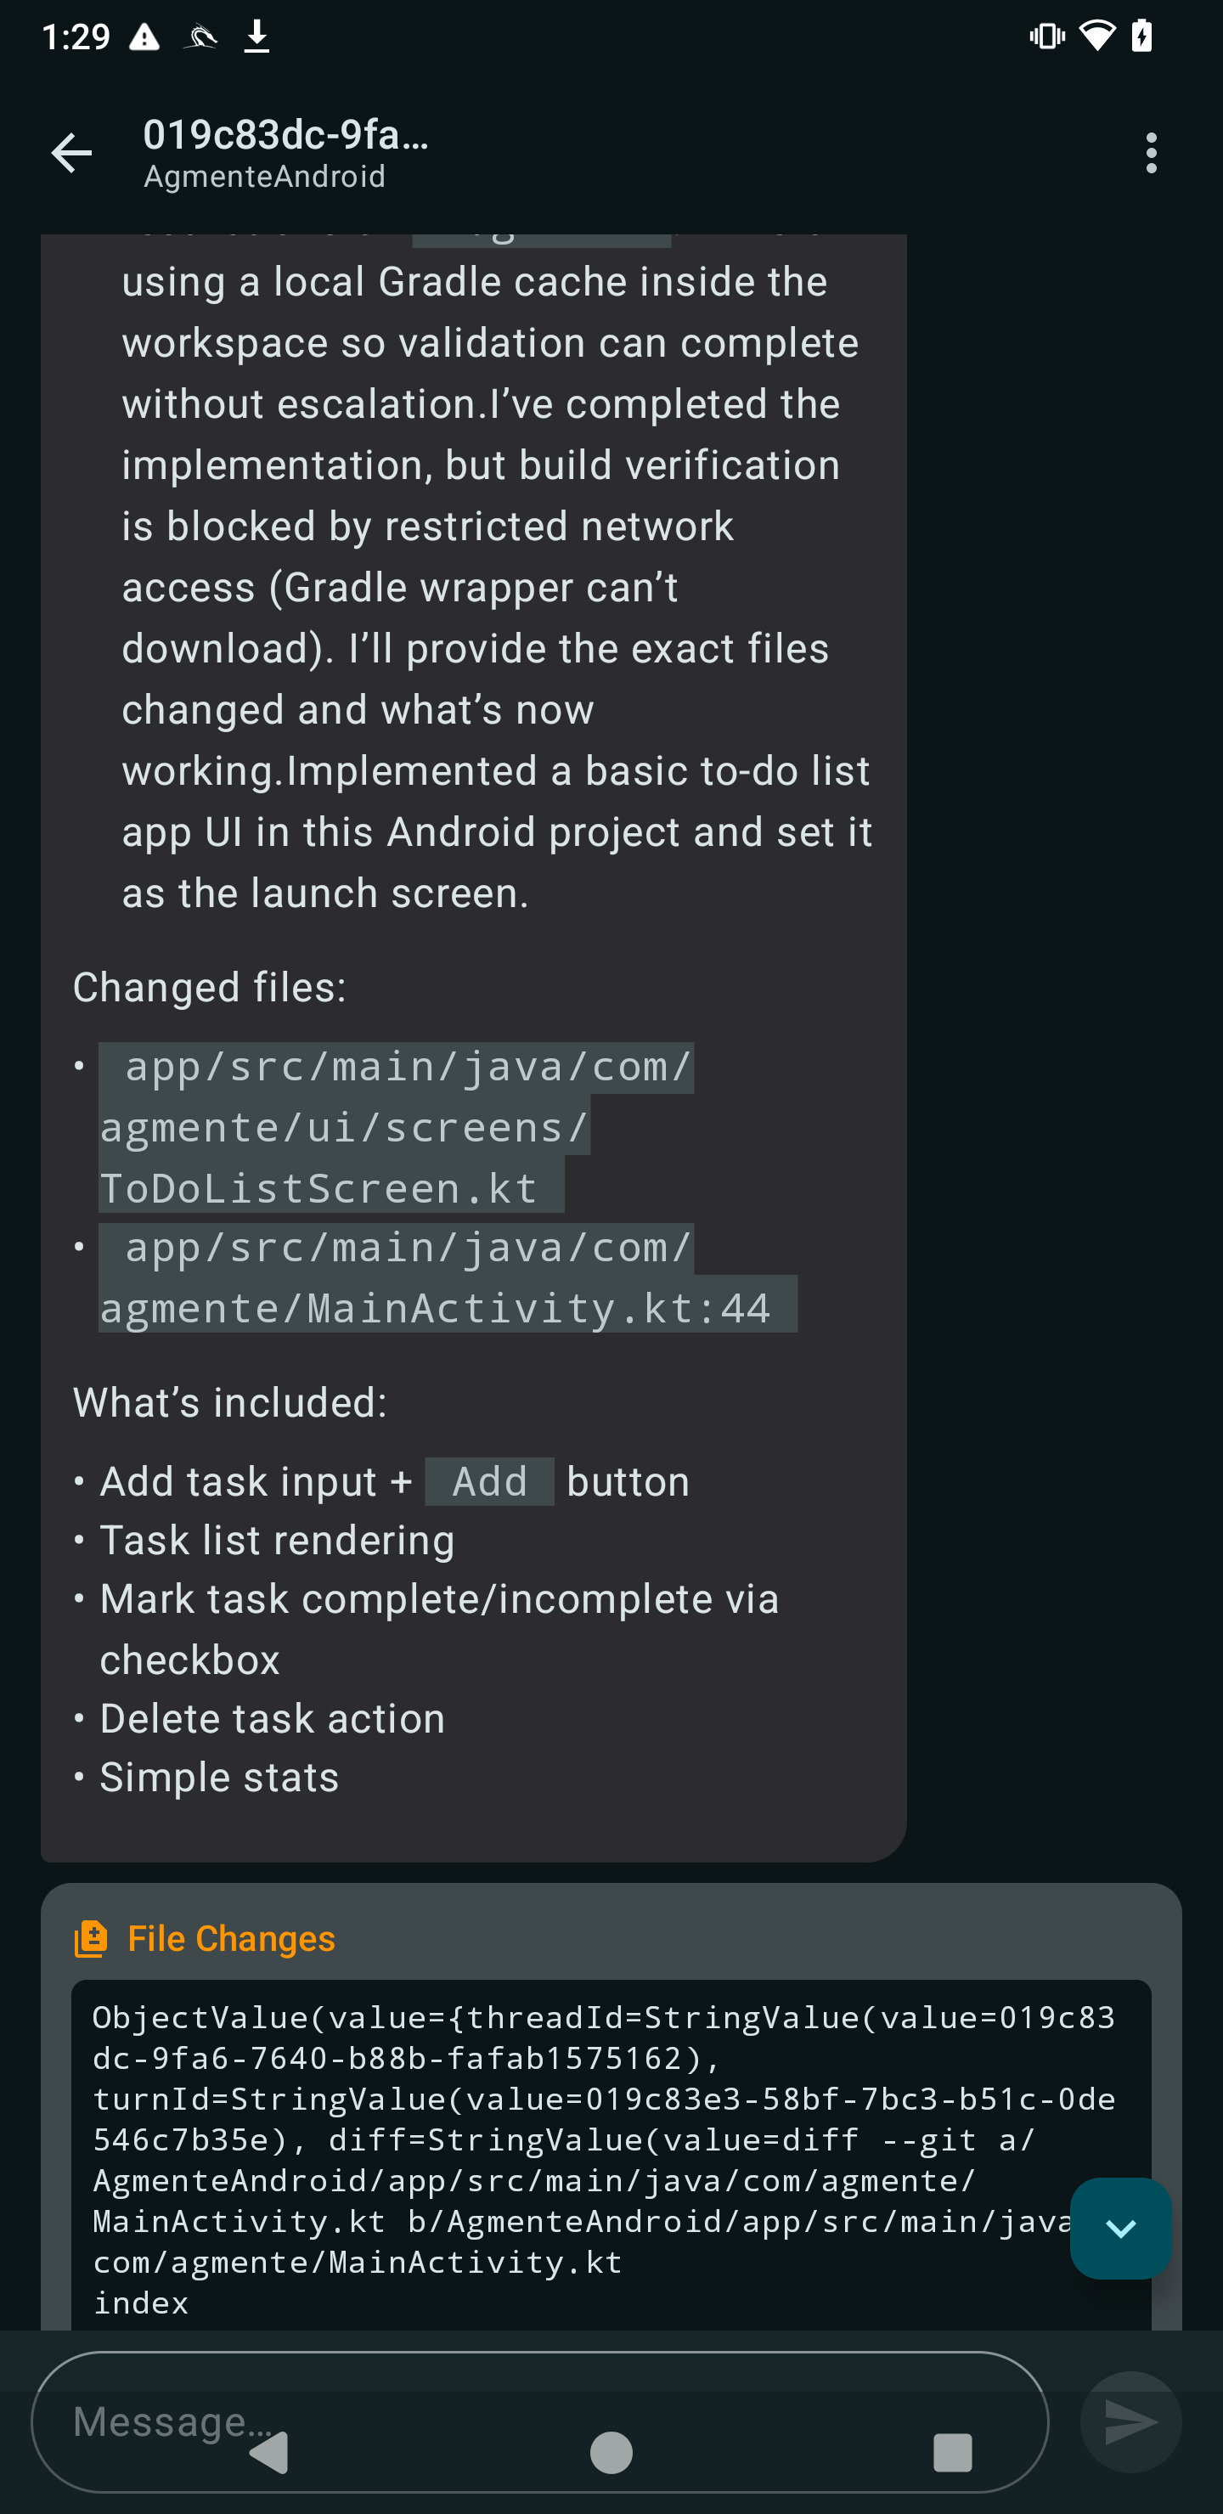Tap the thread title 019c83dc-9fa...

pos(287,136)
